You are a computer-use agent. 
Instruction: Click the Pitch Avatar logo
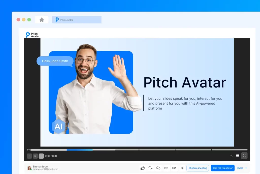(x=32, y=35)
